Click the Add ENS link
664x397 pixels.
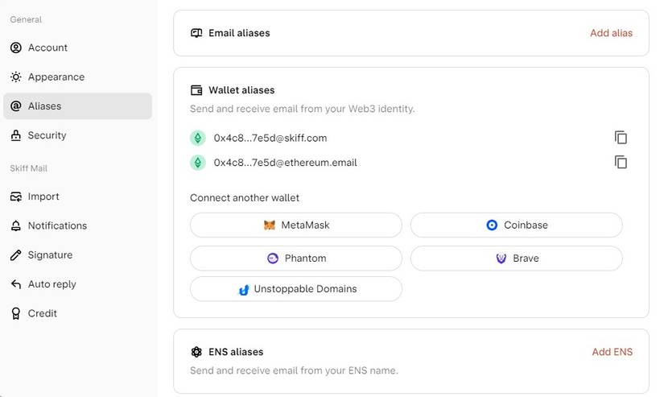[x=612, y=352]
